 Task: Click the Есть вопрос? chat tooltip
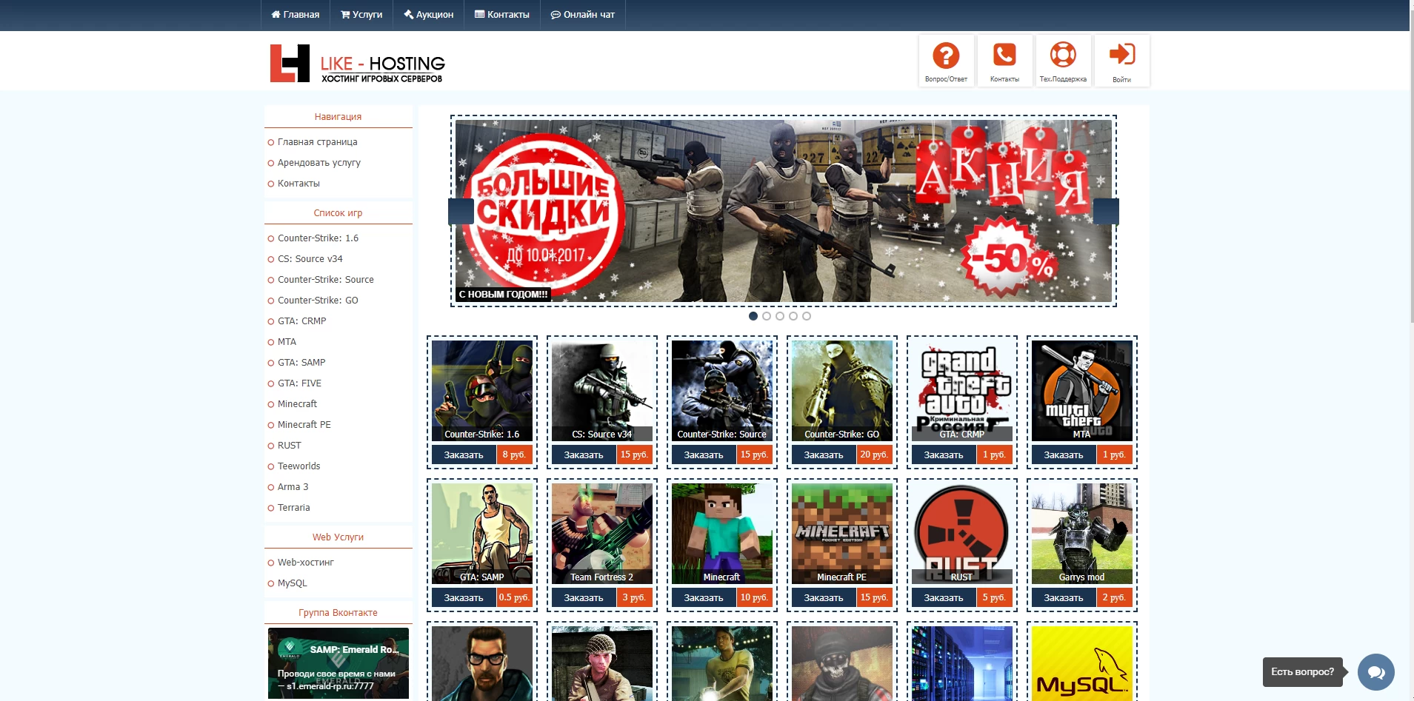tap(1303, 672)
